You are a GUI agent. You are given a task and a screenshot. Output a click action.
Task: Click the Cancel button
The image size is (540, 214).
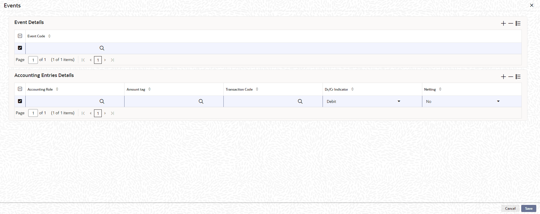coord(510,209)
